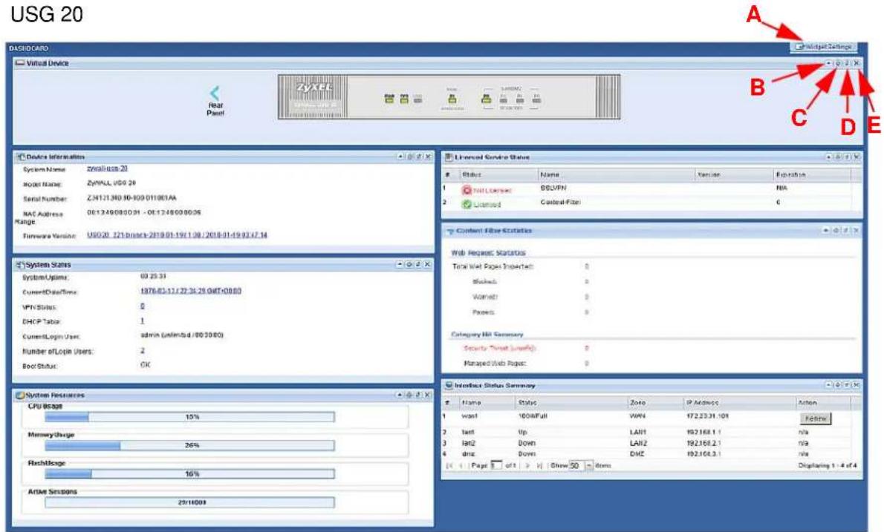Click the Not Licensed status for SSLVPN
Viewport: 884px width, 532px height.
487,190
